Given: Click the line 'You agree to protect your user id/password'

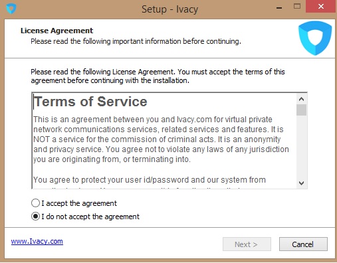Looking at the screenshot, I should (150, 180).
